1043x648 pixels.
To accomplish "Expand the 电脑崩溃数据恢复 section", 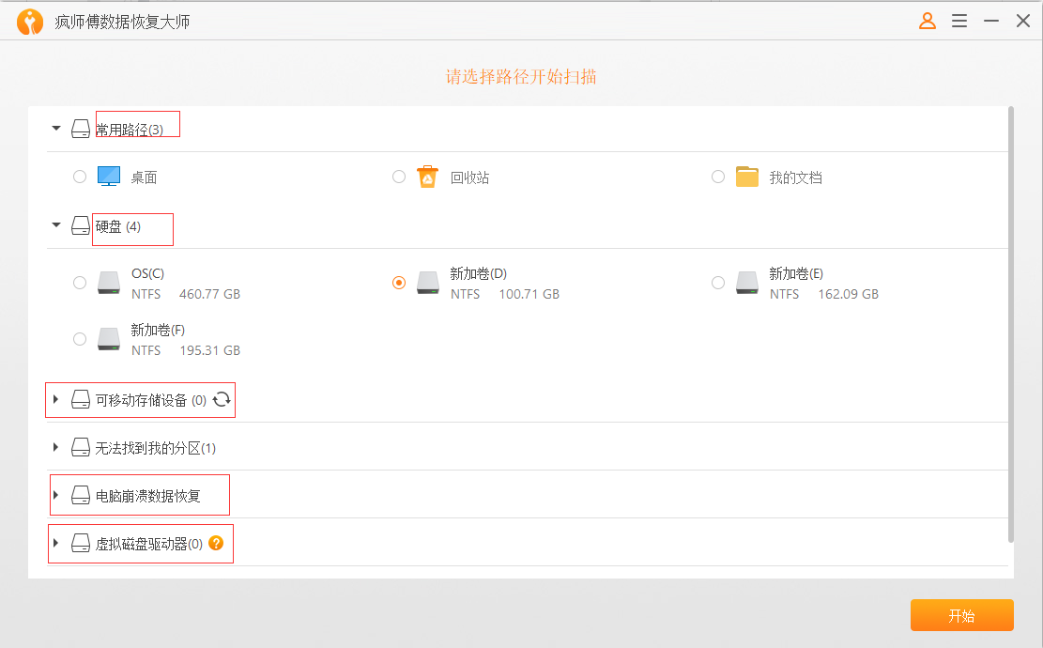I will [x=56, y=495].
